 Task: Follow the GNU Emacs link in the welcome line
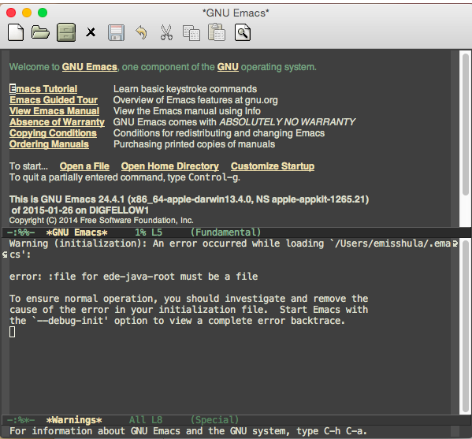[90, 67]
